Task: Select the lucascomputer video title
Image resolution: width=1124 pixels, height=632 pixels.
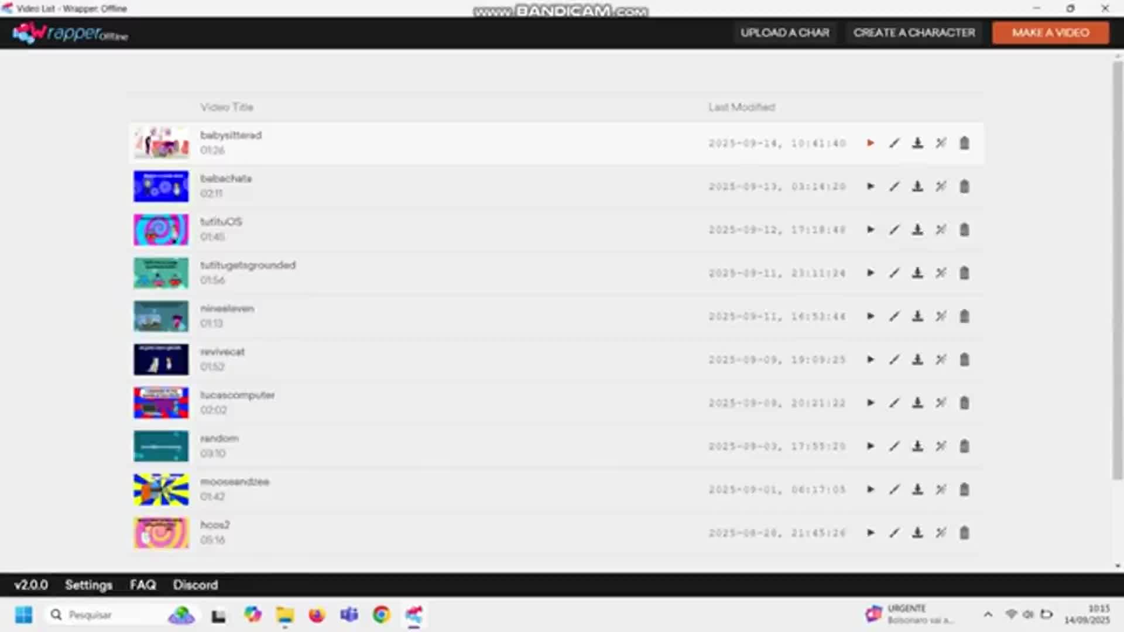Action: tap(237, 395)
